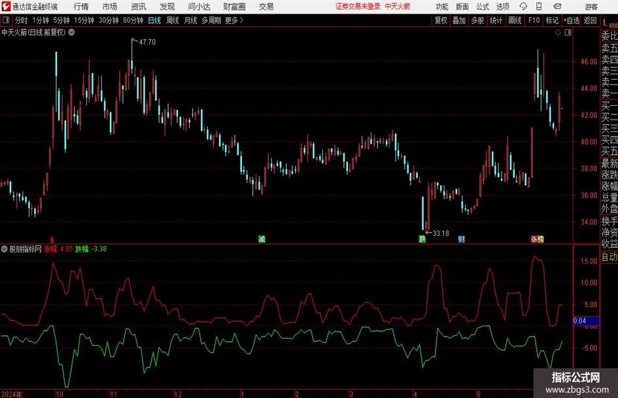Open the customer service headset icon
Screen dimensions: 618x398
[x=523, y=7]
